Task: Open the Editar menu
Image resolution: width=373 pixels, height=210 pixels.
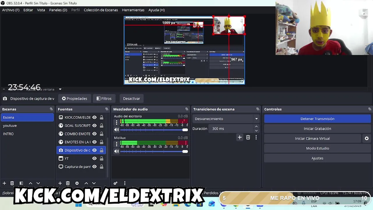Action: pos(28,10)
